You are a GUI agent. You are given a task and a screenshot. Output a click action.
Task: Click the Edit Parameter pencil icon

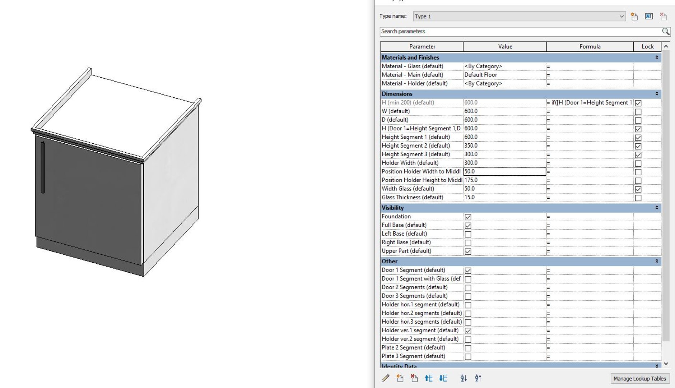[385, 378]
